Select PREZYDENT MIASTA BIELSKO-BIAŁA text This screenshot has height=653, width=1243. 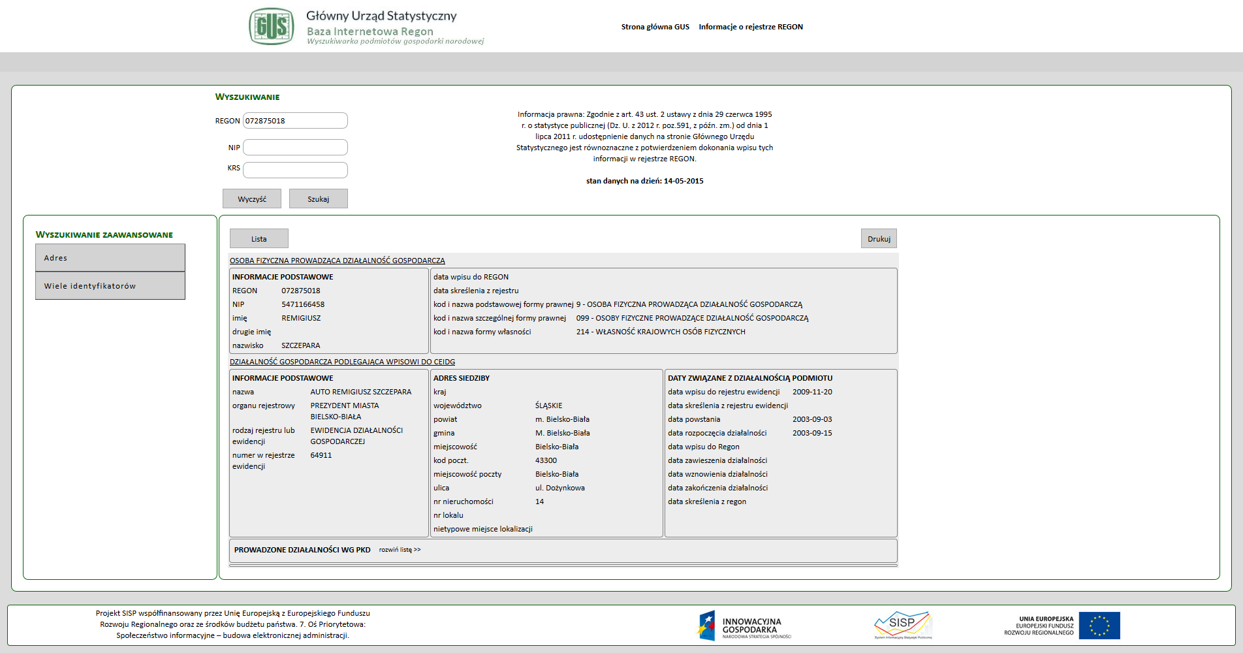pos(345,411)
